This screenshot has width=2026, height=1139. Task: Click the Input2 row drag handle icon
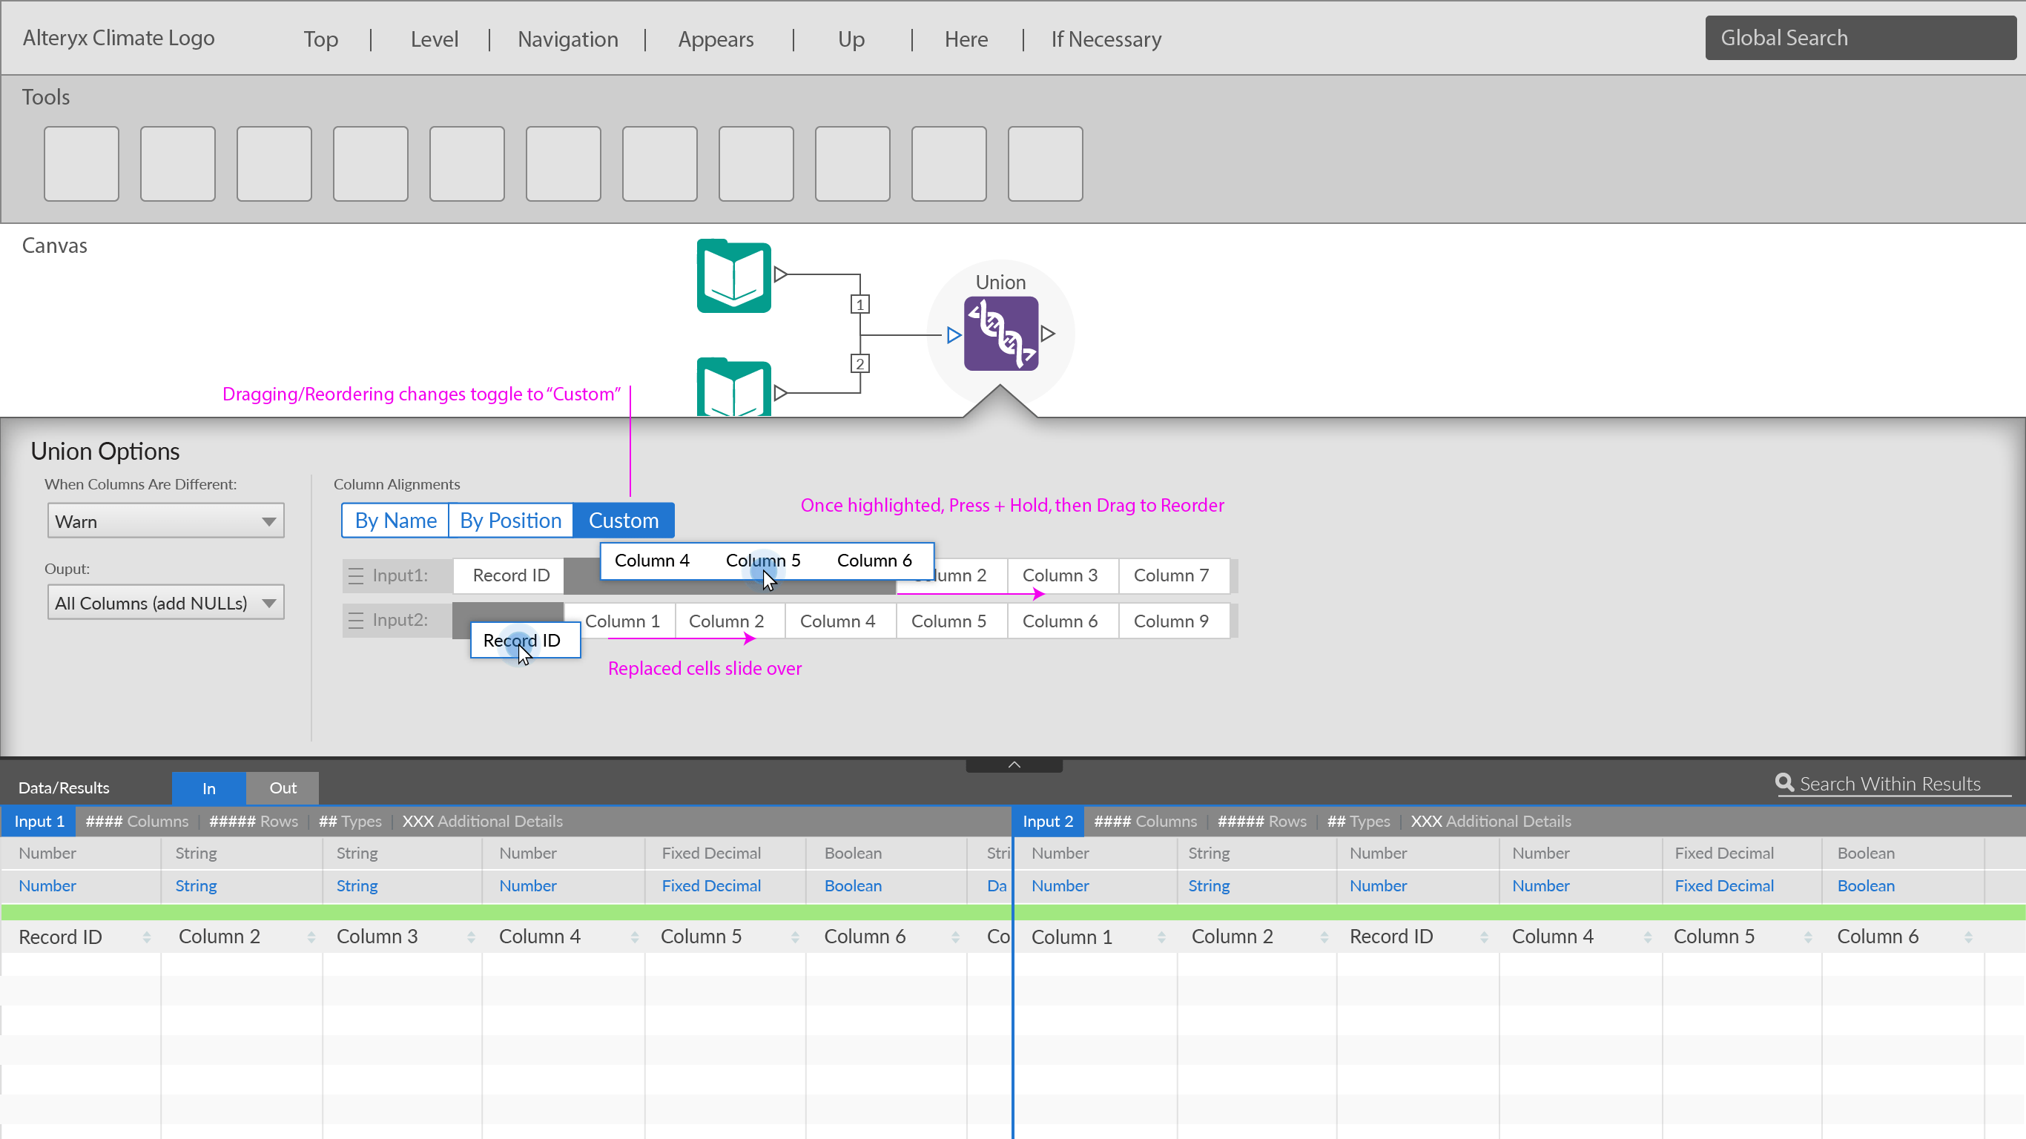[x=355, y=621]
